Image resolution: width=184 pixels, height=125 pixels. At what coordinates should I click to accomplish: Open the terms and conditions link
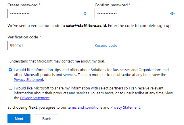[85, 108]
